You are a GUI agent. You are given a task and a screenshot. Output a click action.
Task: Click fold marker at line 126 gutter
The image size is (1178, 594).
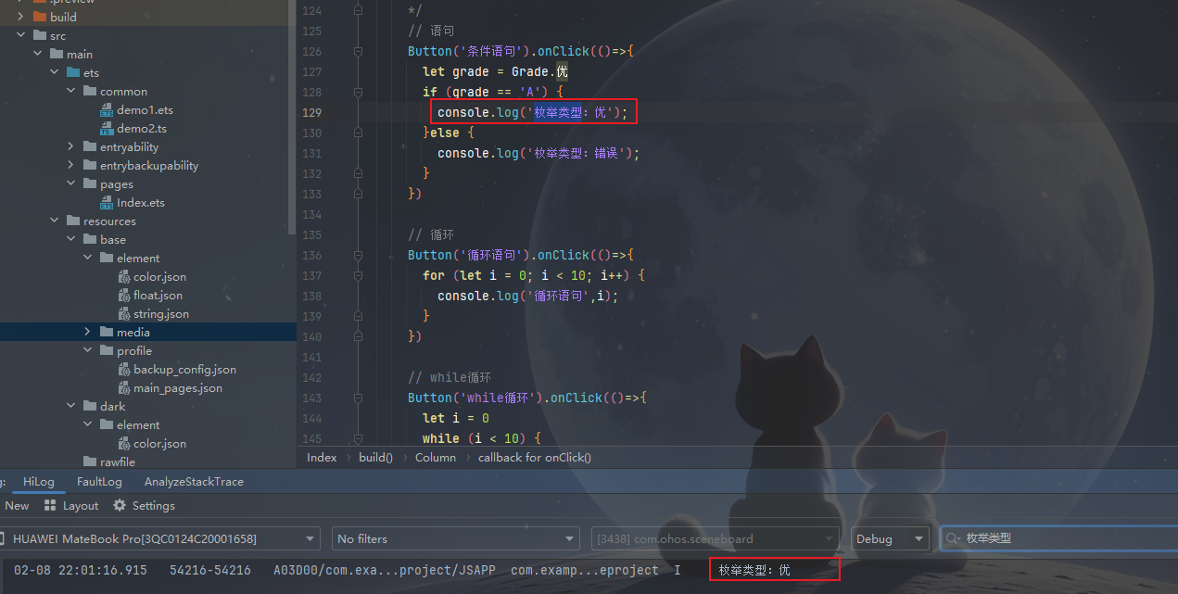tap(358, 52)
